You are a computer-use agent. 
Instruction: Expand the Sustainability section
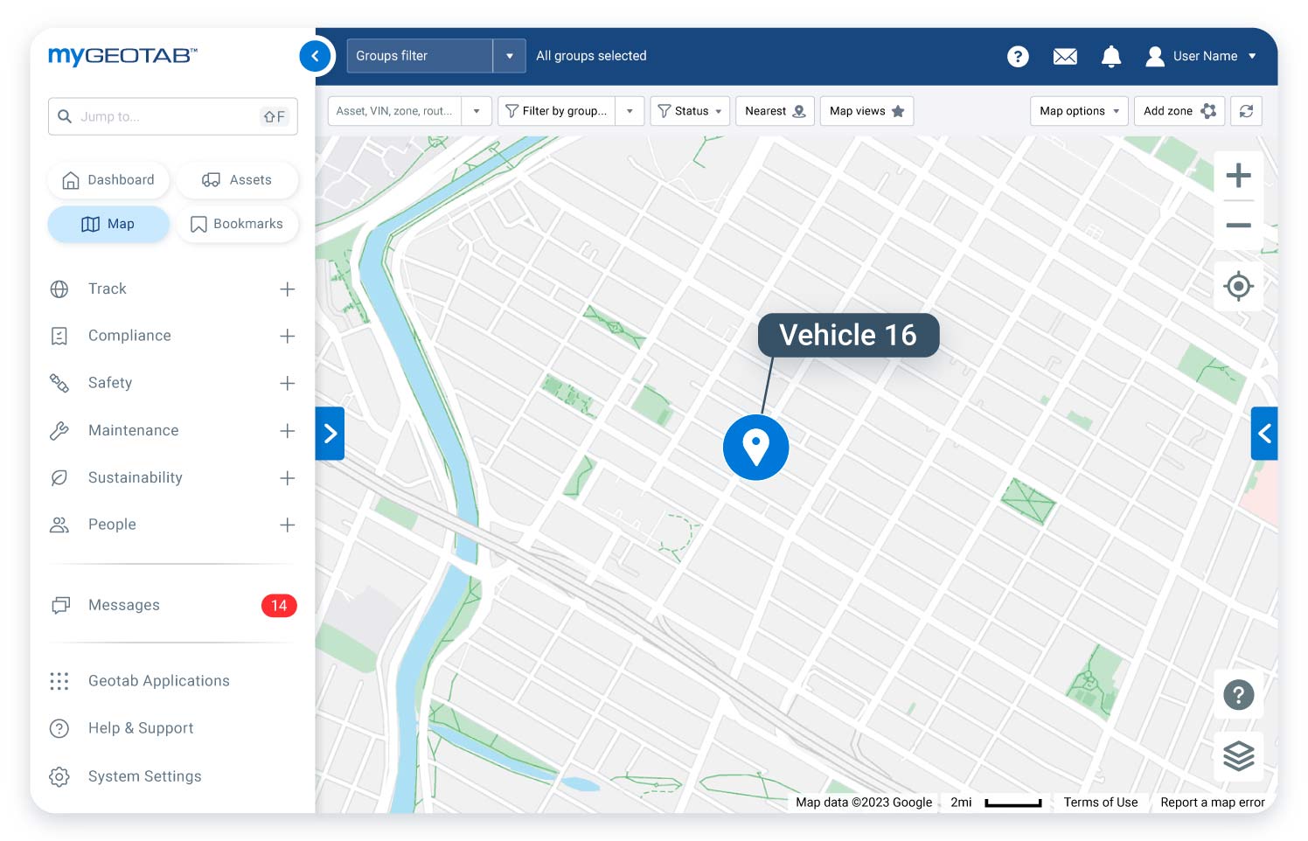point(288,478)
